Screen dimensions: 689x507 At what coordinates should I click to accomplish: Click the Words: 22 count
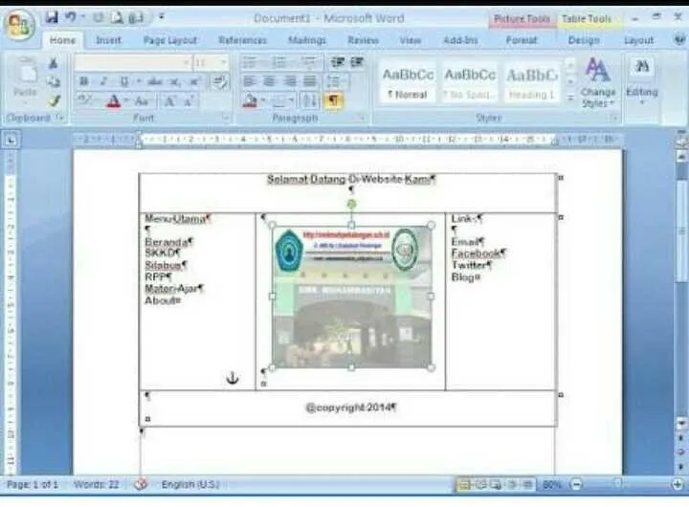point(97,484)
